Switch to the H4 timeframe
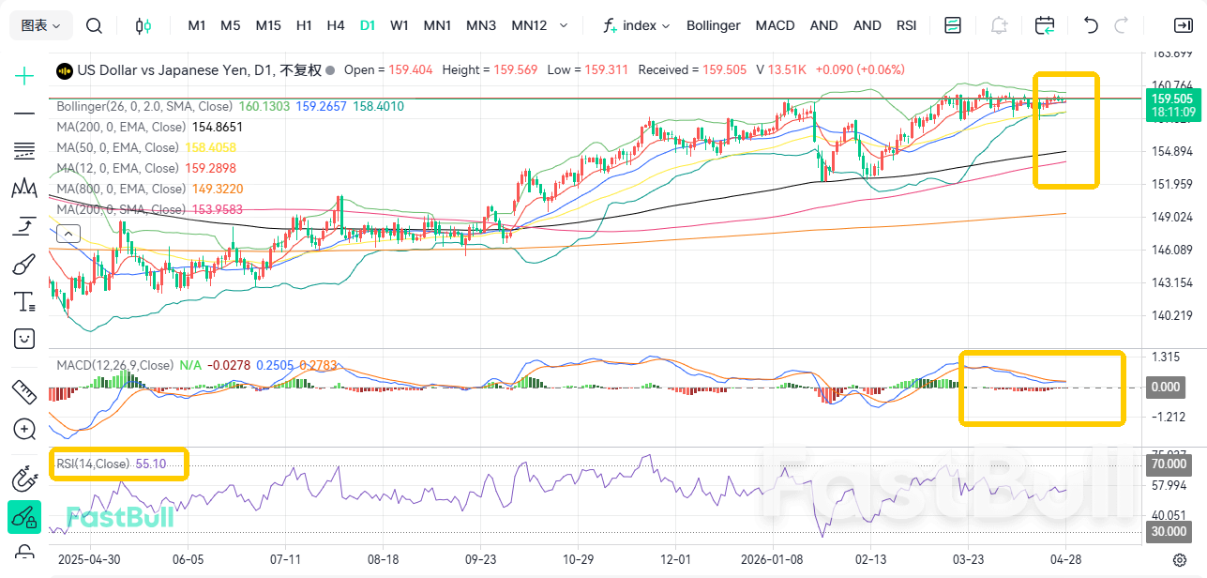 click(x=336, y=25)
